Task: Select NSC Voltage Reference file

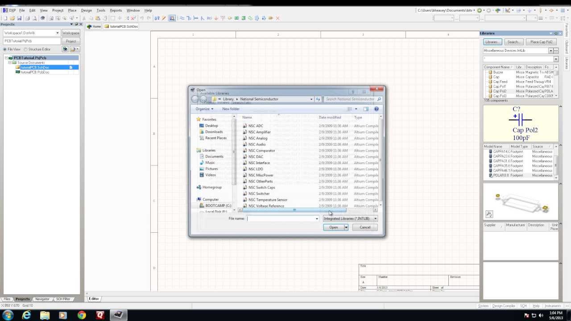Action: [266, 206]
